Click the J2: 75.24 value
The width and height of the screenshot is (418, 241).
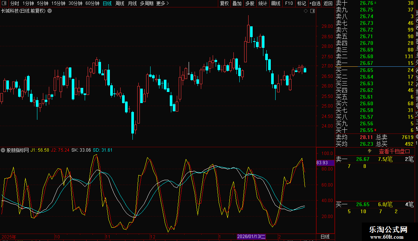[x=60, y=150]
